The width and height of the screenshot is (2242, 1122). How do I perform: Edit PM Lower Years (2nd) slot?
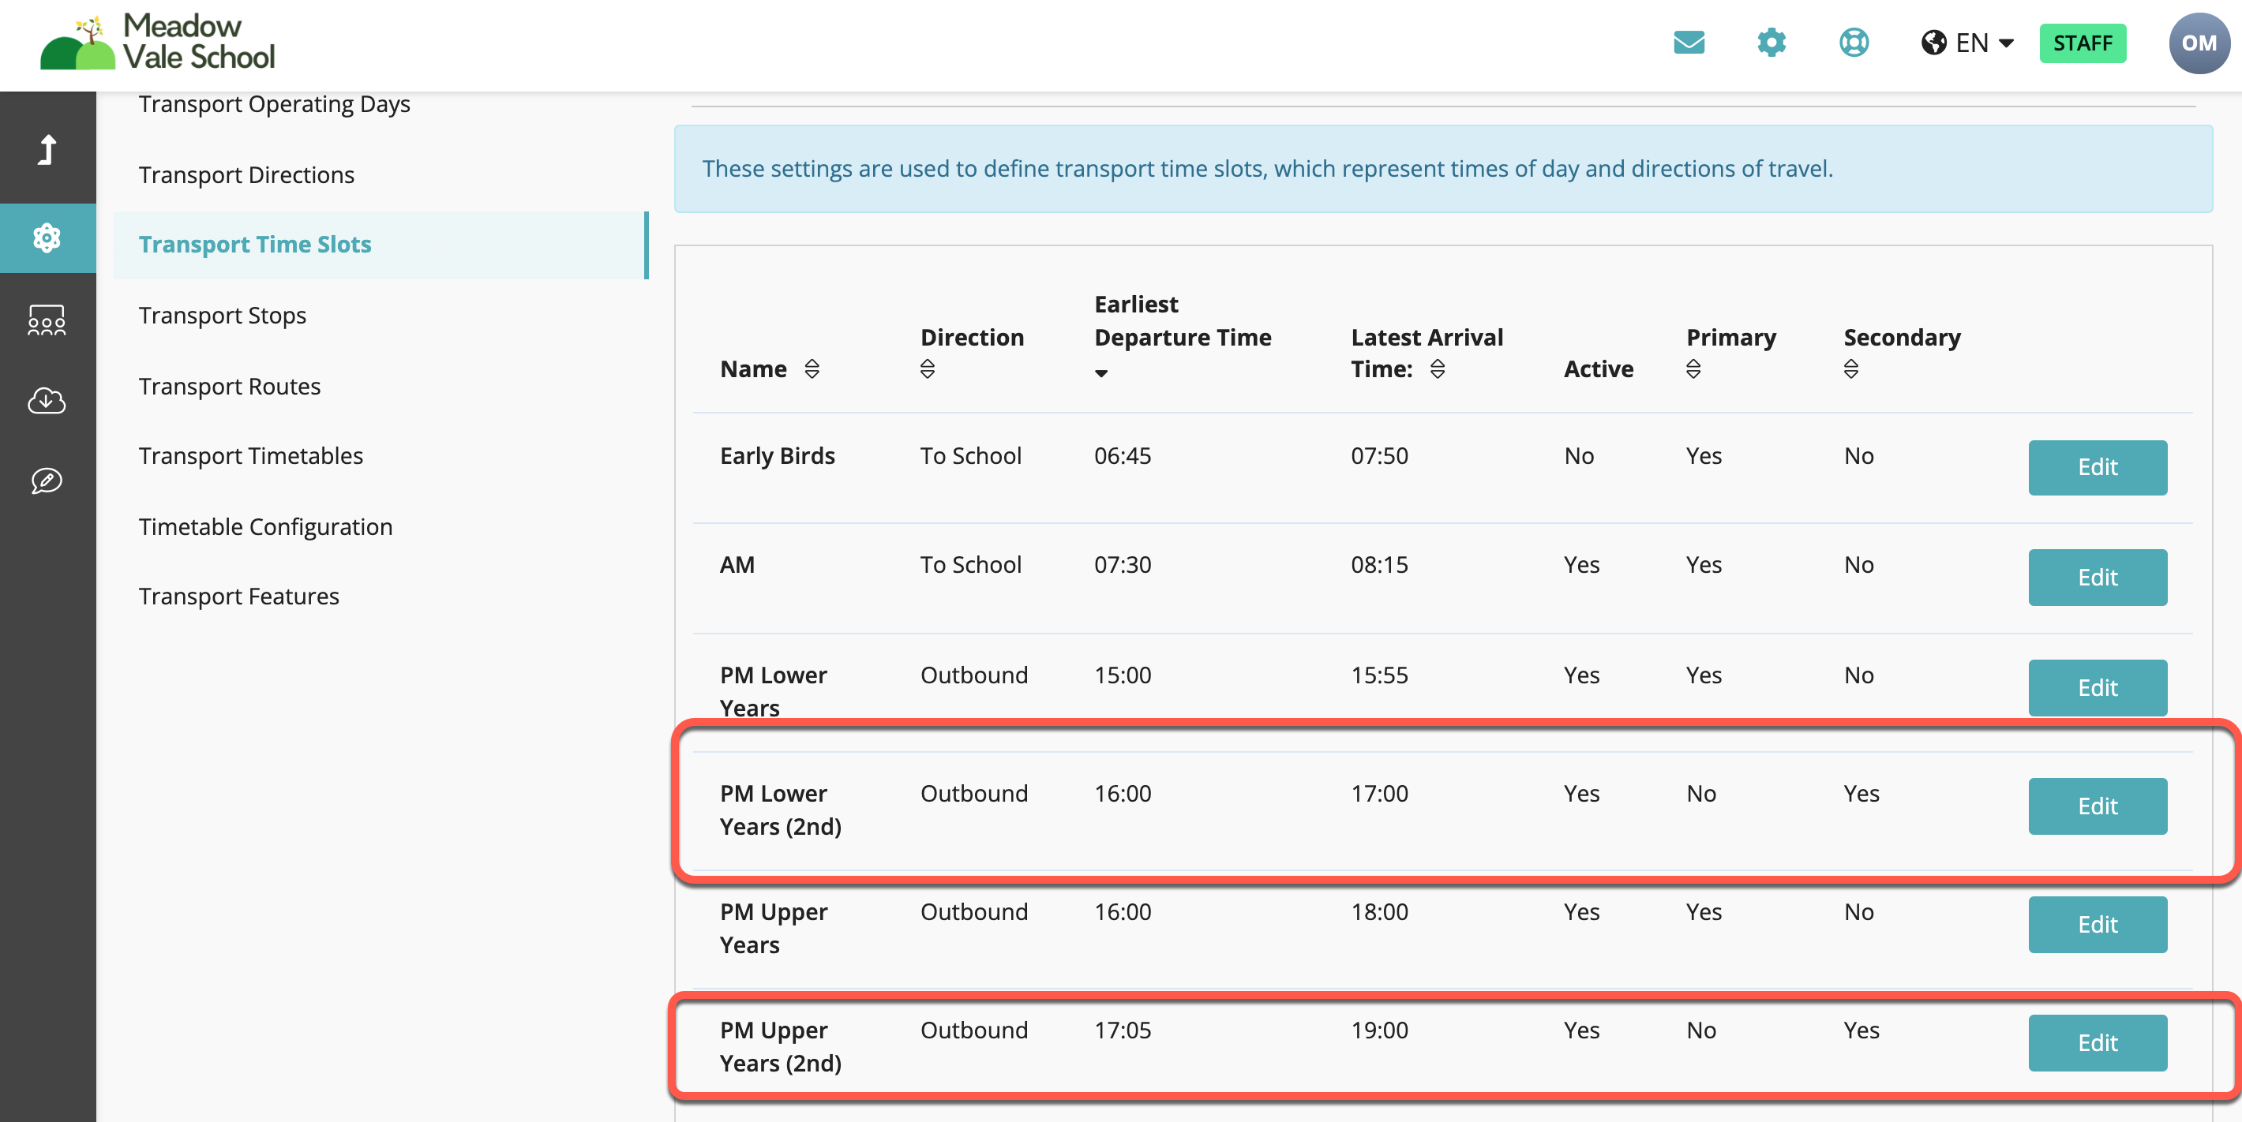click(2097, 806)
